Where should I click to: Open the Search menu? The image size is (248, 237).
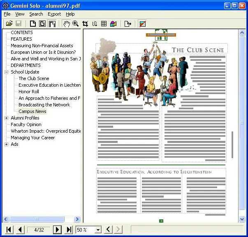click(x=36, y=14)
